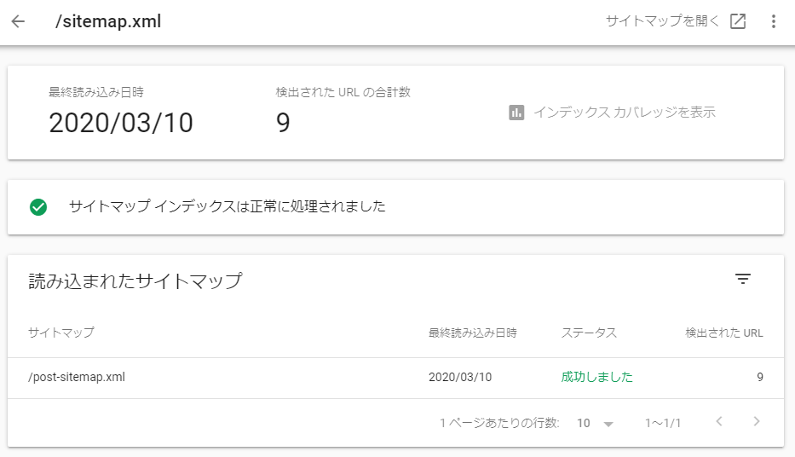The height and width of the screenshot is (457, 795).
Task: Click the /sitemap.xml page title
Action: point(108,21)
